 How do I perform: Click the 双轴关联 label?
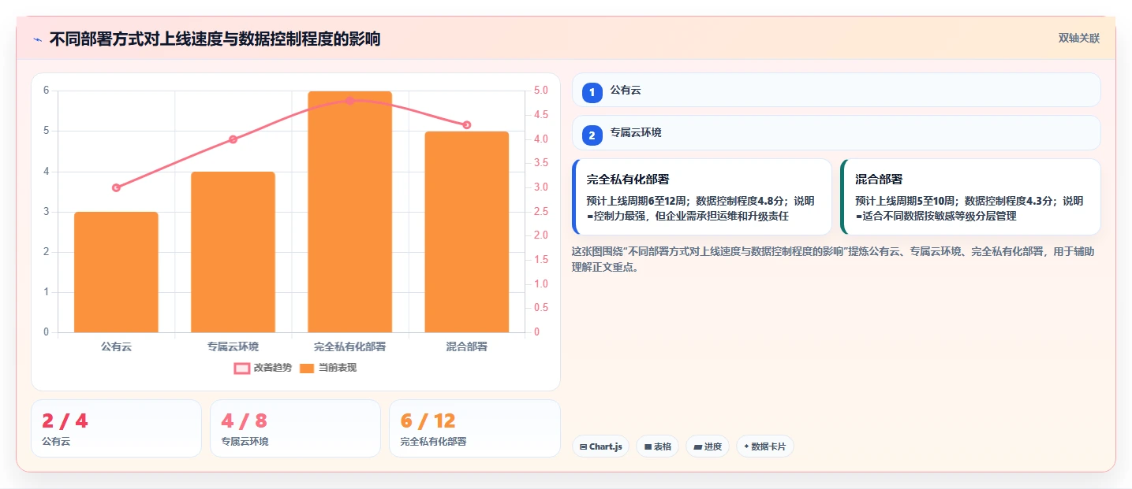coord(1078,39)
